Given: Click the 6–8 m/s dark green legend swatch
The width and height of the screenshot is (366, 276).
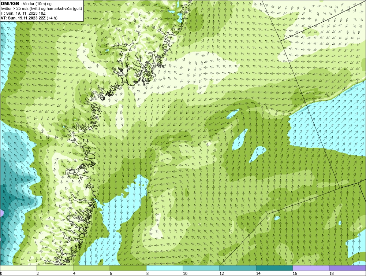Looking at the screenshot, I should (128, 268).
